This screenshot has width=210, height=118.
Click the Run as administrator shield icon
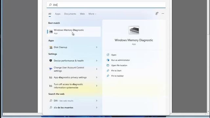tap(108, 60)
